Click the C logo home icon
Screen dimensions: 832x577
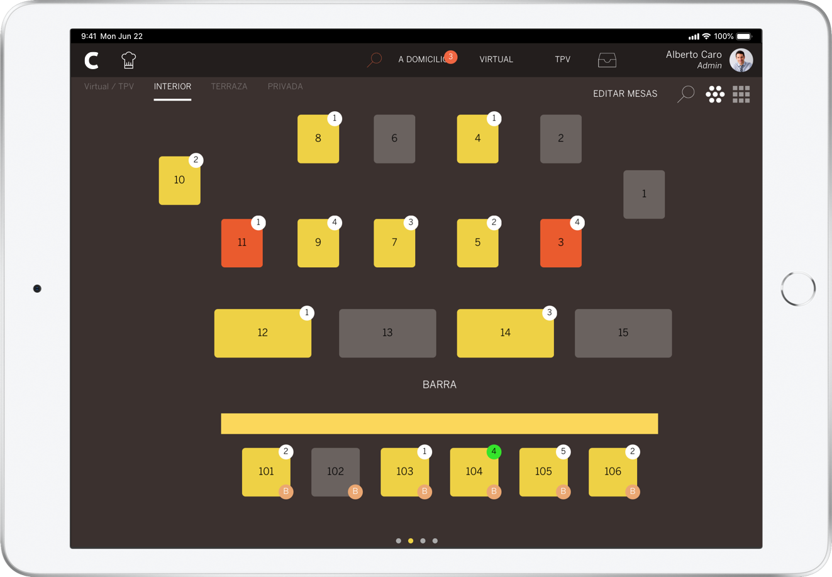point(92,60)
